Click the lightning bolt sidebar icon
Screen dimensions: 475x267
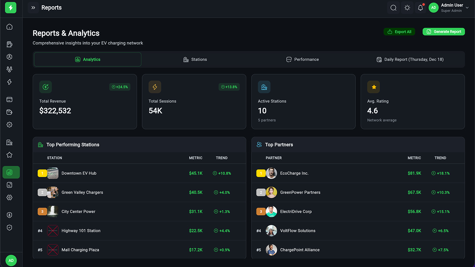pos(10,82)
